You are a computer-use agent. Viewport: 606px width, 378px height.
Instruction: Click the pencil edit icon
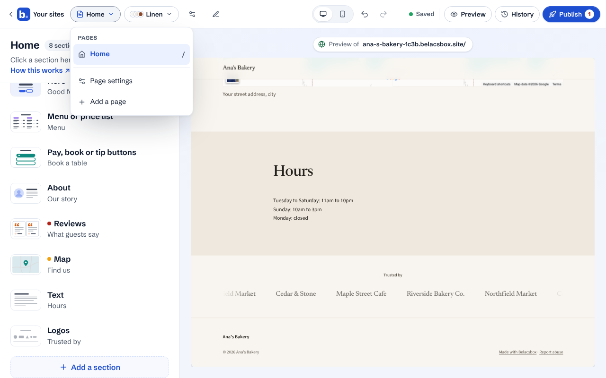(x=216, y=14)
